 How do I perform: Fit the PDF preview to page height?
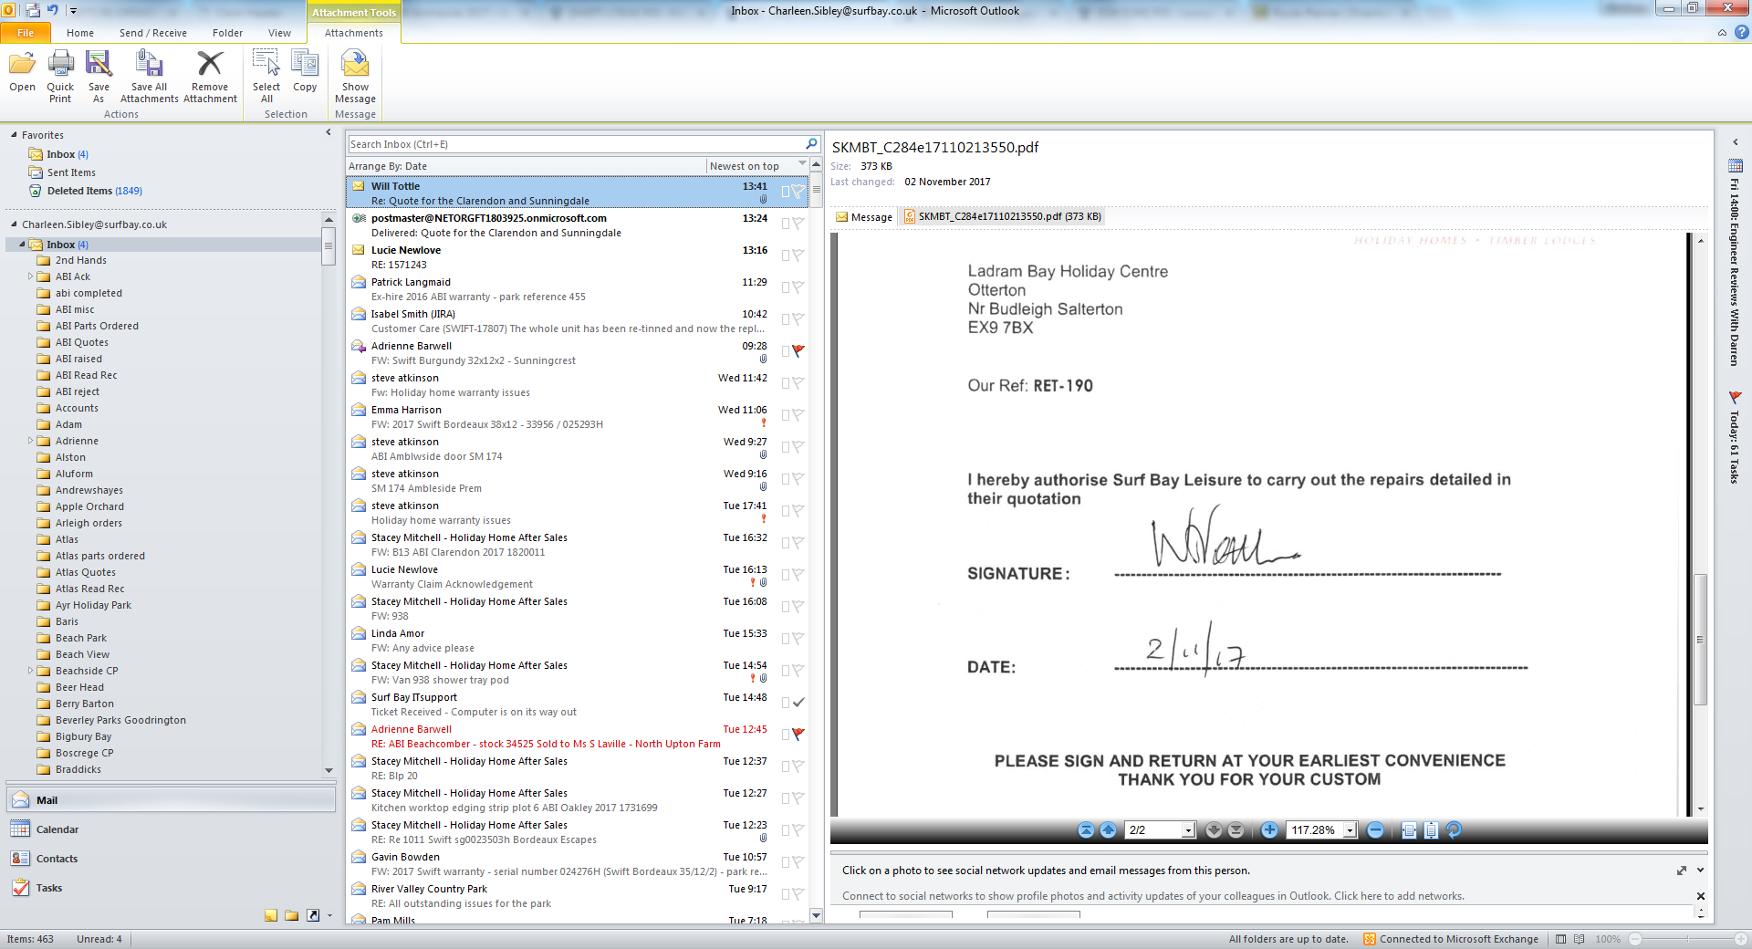[x=1431, y=830]
